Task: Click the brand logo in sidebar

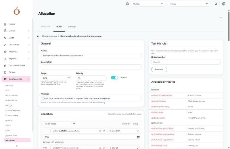Action: pos(17,11)
